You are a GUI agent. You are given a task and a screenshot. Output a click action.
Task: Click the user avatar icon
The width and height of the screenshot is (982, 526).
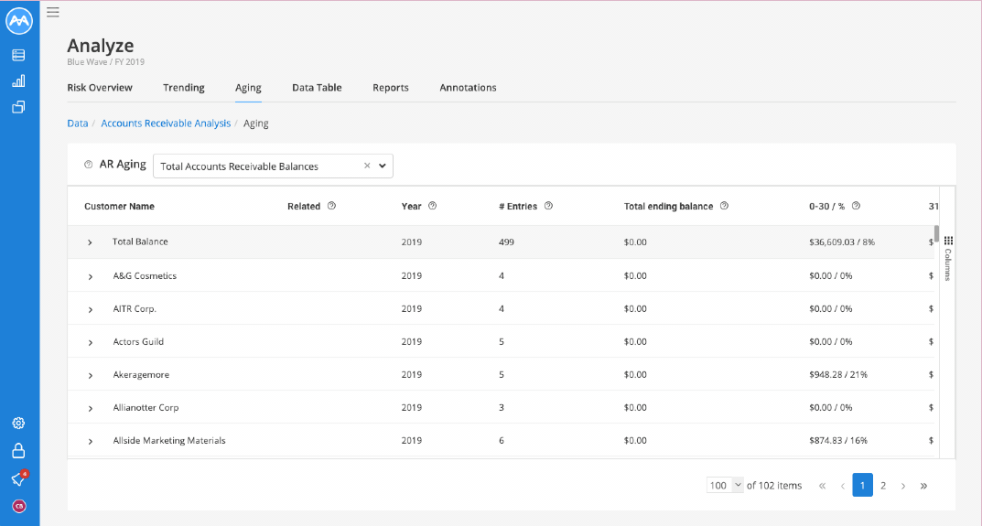tap(19, 506)
